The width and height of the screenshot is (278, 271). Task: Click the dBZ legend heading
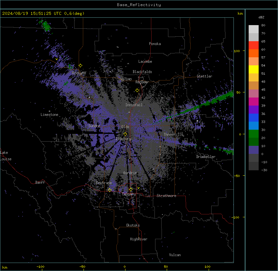click(261, 17)
